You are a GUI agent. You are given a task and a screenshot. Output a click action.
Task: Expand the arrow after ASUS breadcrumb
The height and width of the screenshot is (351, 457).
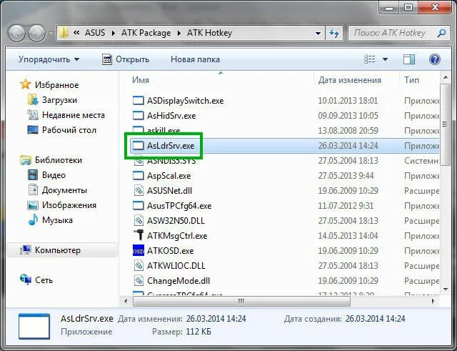[113, 34]
